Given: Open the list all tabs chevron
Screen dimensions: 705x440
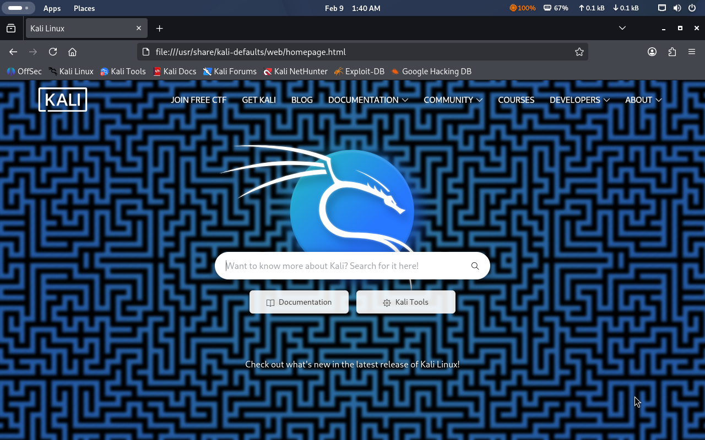Looking at the screenshot, I should point(622,28).
